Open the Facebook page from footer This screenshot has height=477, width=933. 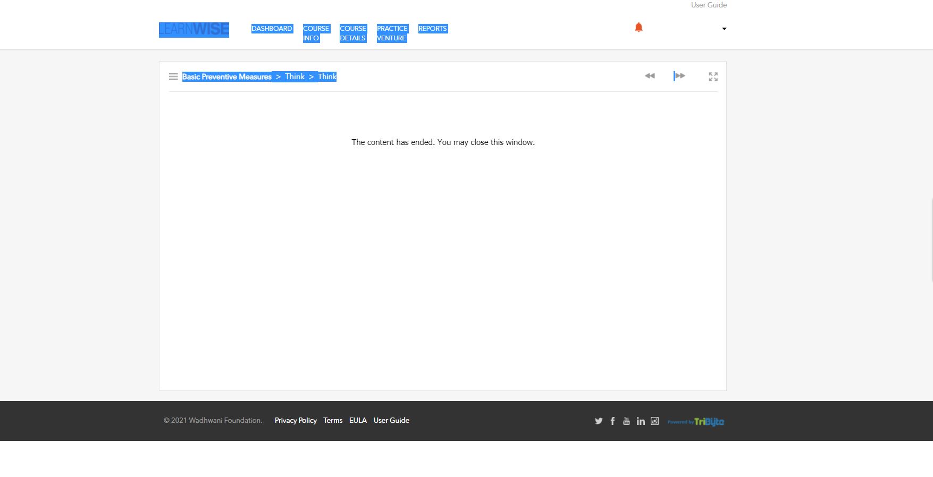click(612, 421)
